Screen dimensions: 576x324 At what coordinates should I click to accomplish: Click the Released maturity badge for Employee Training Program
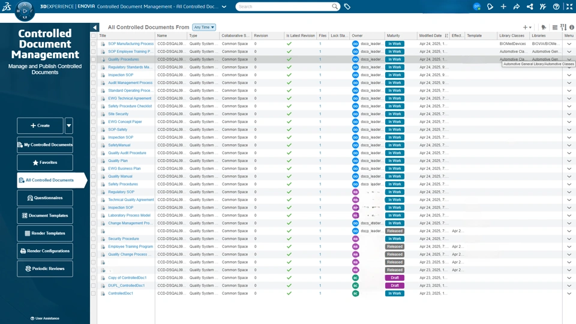395,247
